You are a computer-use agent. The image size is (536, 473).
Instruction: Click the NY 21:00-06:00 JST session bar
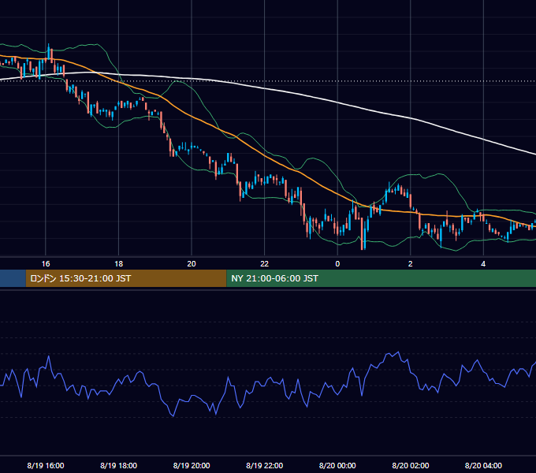(x=382, y=278)
